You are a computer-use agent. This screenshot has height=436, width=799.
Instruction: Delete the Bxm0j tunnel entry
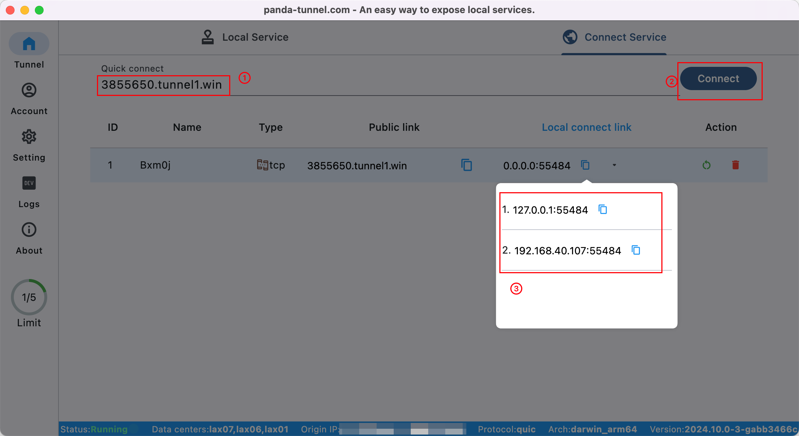[736, 165]
